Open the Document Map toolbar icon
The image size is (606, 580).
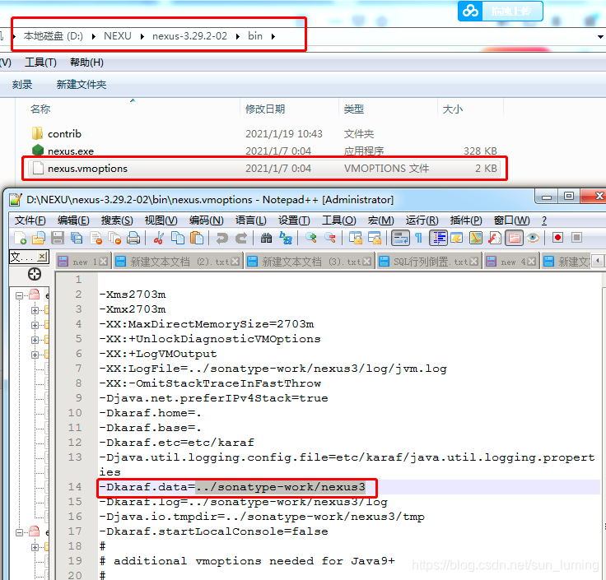pos(476,238)
